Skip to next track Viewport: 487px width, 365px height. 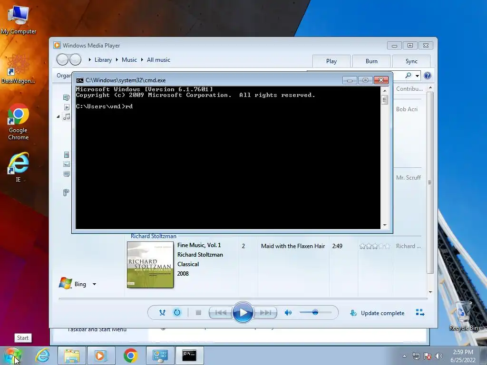point(265,313)
